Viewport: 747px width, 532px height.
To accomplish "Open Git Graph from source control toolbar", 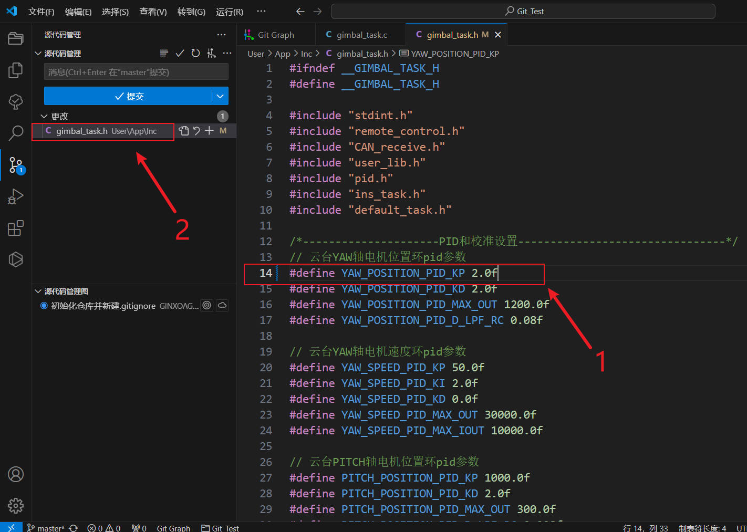I will [211, 53].
